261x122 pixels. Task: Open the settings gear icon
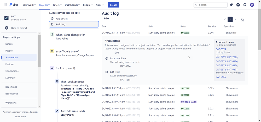click(245, 5)
